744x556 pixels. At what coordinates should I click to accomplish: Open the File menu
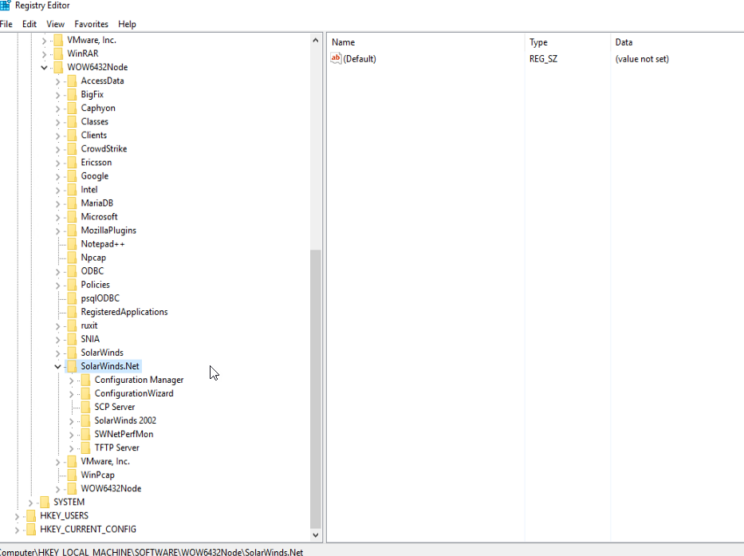6,24
